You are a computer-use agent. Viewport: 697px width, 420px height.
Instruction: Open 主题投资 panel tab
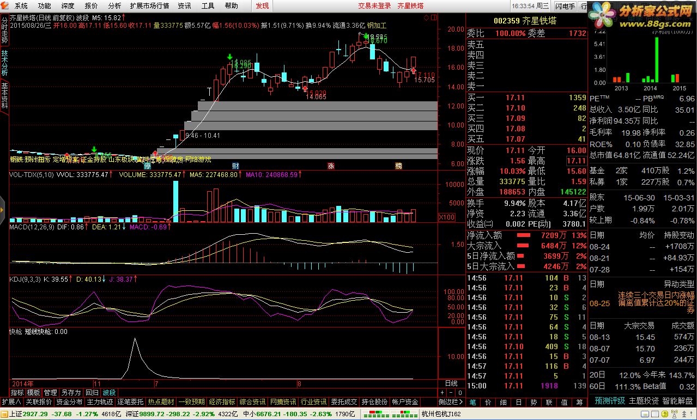pos(644,401)
